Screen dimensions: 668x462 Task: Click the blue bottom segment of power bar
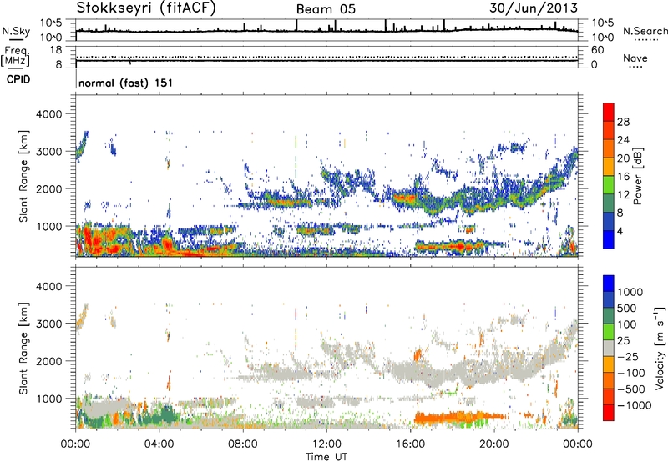[x=609, y=239]
